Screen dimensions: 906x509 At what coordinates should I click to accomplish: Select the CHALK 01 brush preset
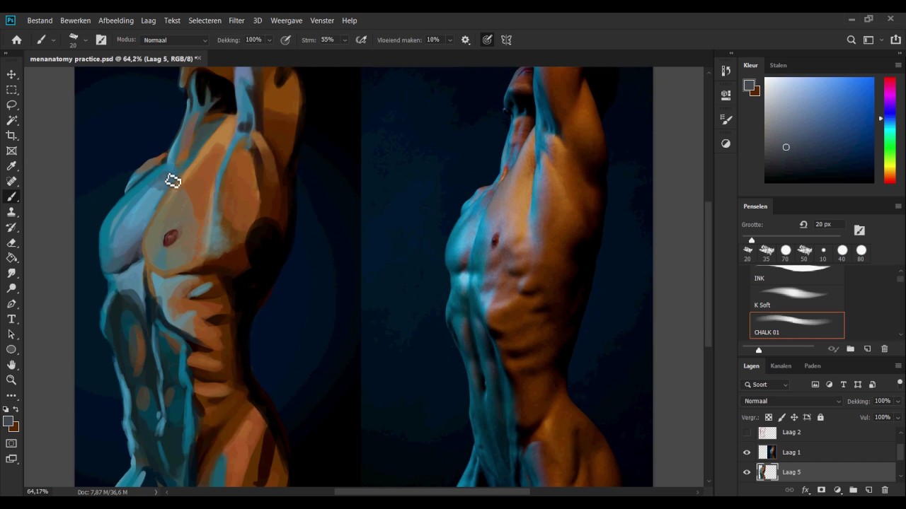coord(797,325)
